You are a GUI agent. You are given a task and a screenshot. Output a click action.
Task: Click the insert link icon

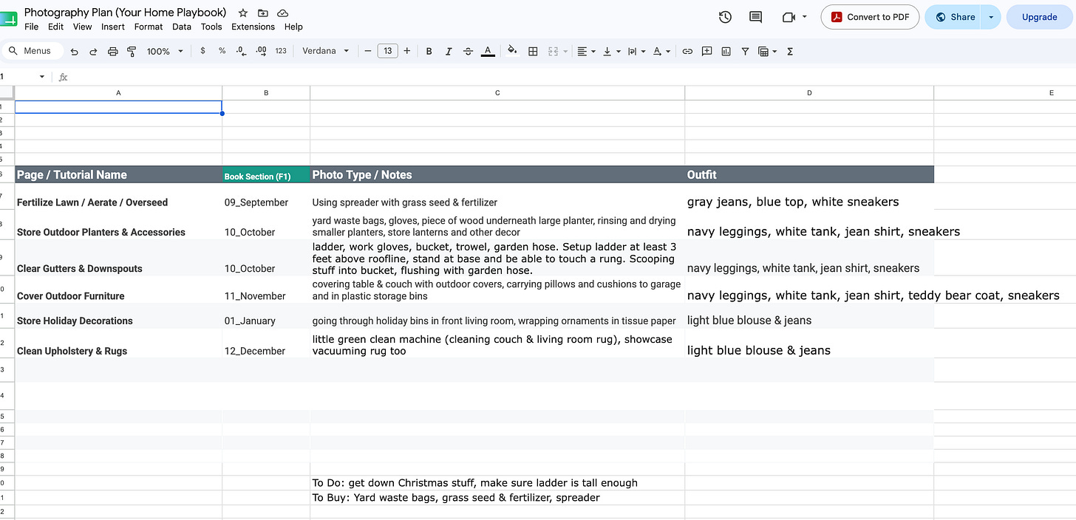pos(687,51)
